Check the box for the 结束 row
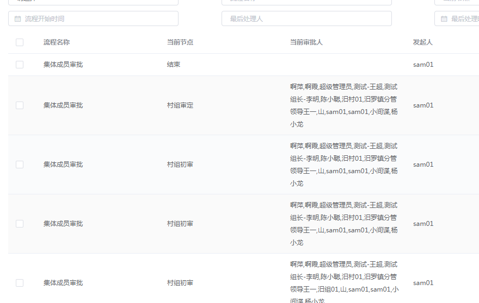Image resolution: width=479 pixels, height=303 pixels. pos(20,65)
